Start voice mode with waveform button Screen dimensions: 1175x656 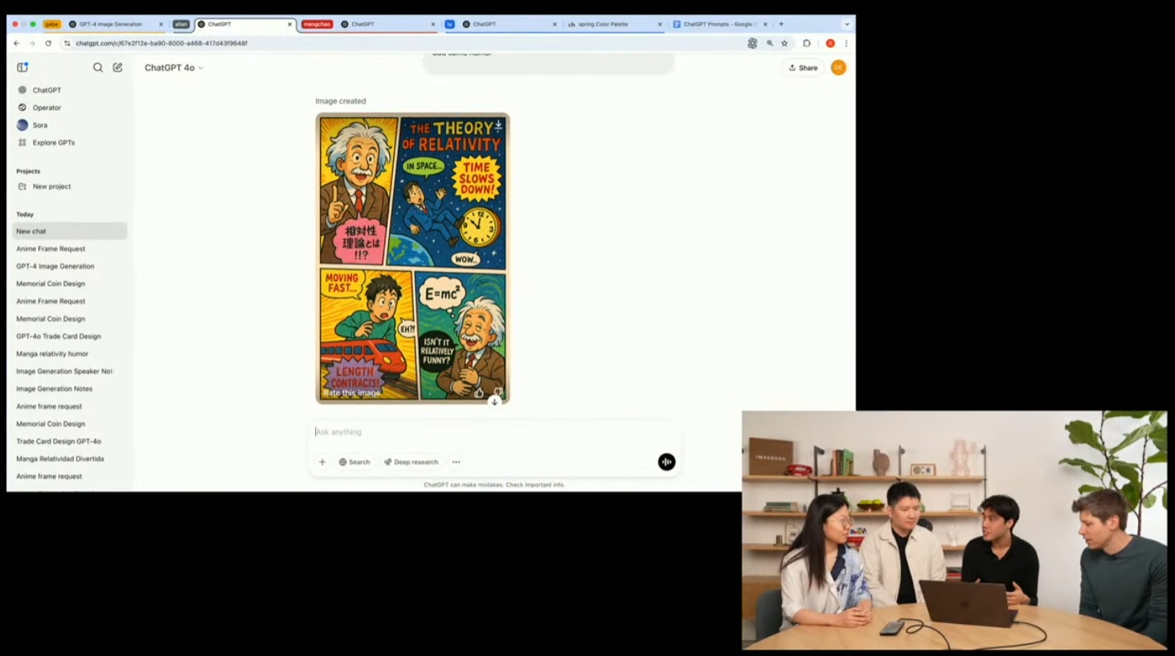point(666,462)
